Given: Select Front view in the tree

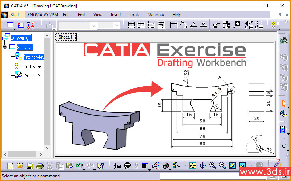Looking at the screenshot, I should (x=34, y=57).
